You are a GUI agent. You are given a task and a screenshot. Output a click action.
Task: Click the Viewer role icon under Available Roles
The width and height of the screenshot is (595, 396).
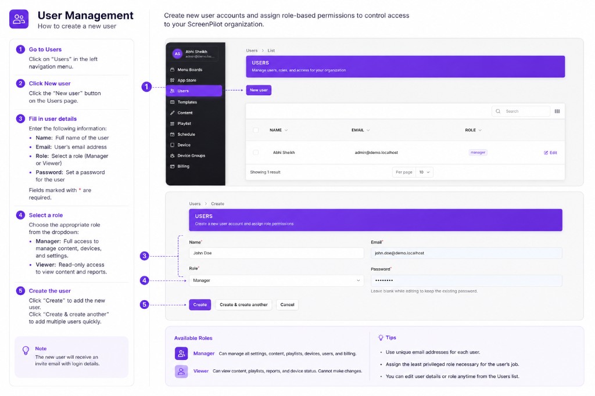181,371
